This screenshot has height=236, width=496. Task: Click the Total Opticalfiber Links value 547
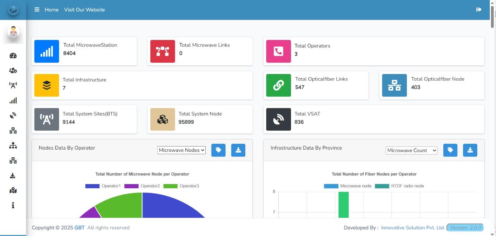pyautogui.click(x=300, y=87)
